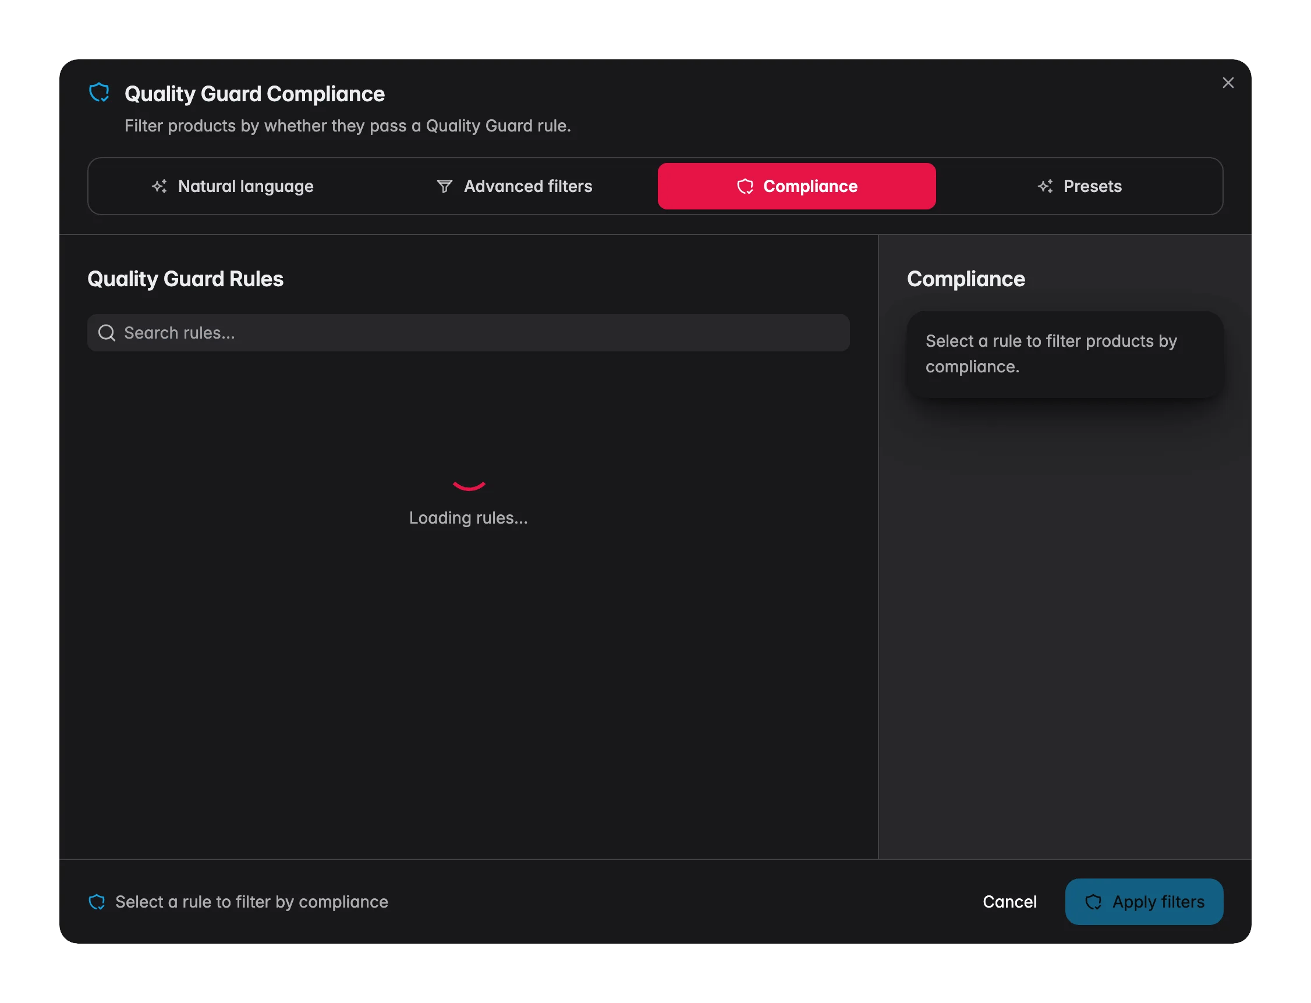Close the Quality Guard Compliance dialog
Screen dimensions: 1311x1003
[1227, 83]
